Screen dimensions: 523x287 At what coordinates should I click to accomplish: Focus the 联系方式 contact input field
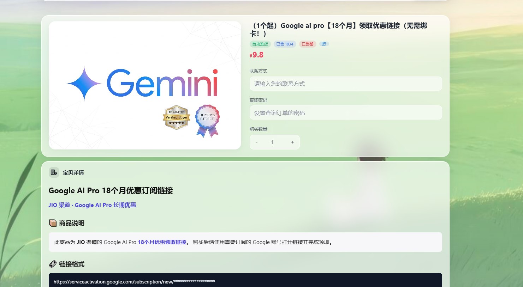pyautogui.click(x=346, y=84)
